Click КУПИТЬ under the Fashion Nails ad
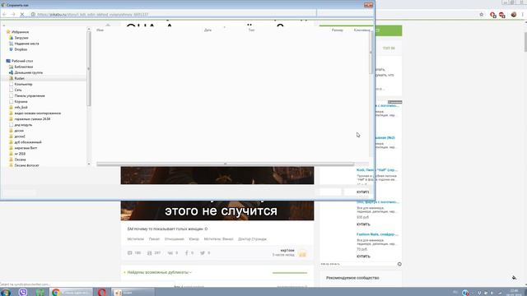Screen dimensions: 527x296 coord(363,256)
